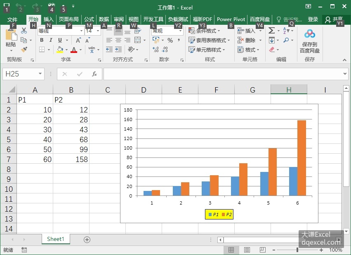Image resolution: width=351 pixels, height=255 pixels.
Task: Click the formula bar input field
Action: coord(223,74)
